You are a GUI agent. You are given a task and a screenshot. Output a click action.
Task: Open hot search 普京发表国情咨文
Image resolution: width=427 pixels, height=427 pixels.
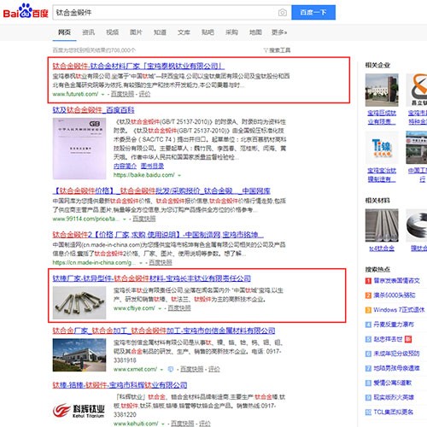[397, 281]
